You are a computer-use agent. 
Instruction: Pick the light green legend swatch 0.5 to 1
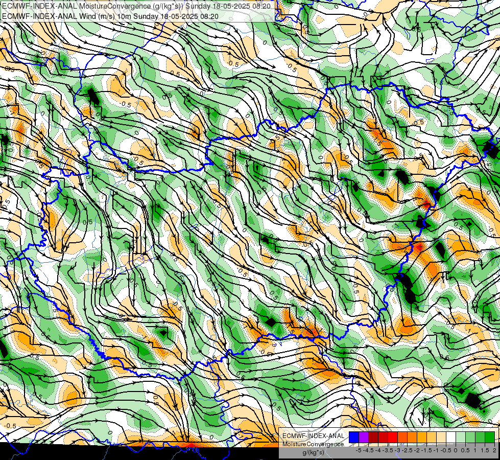[x=470, y=437]
